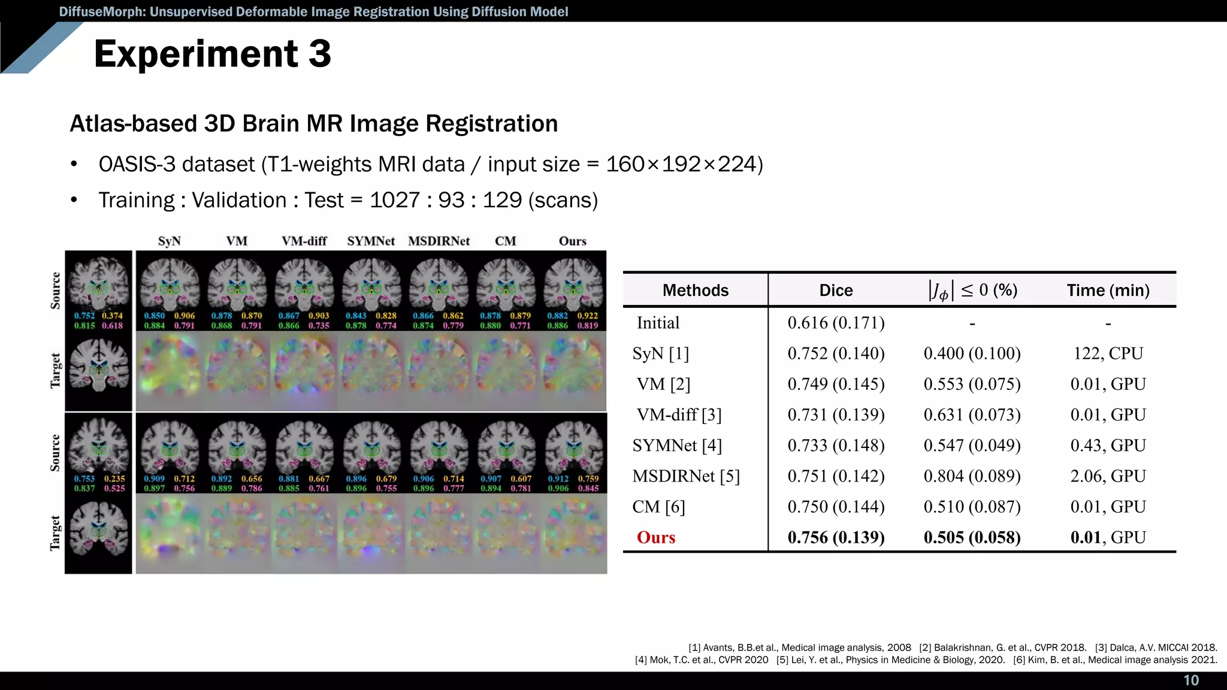Click the Dice column header

[836, 290]
